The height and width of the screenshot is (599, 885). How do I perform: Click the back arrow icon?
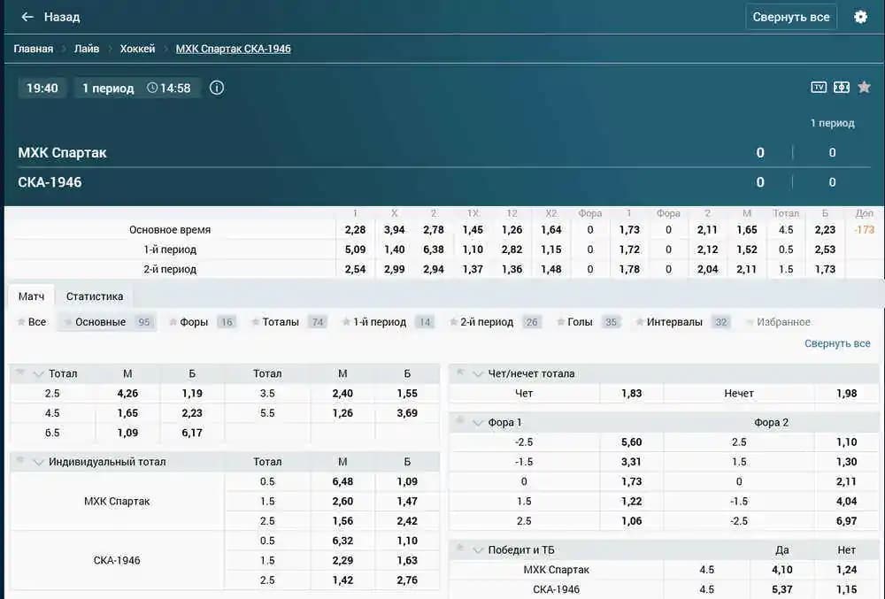click(27, 17)
